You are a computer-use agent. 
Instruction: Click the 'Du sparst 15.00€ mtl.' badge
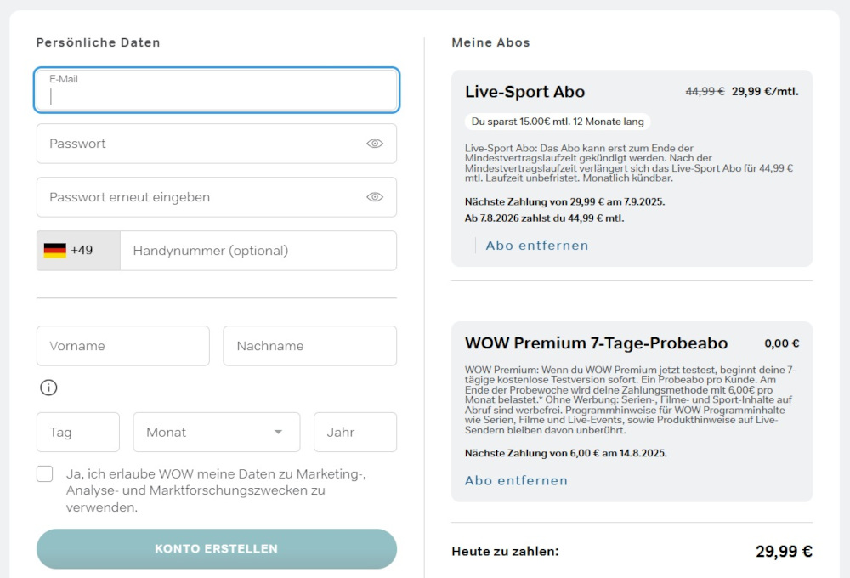558,122
